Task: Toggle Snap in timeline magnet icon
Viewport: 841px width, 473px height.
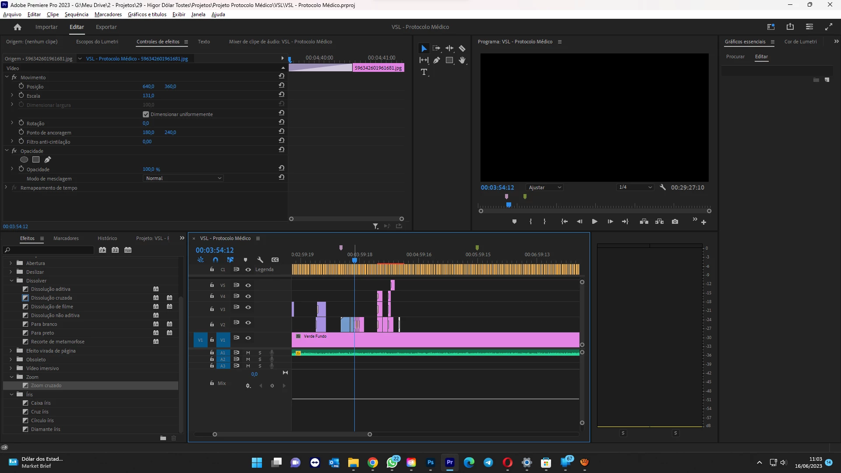Action: (x=216, y=260)
